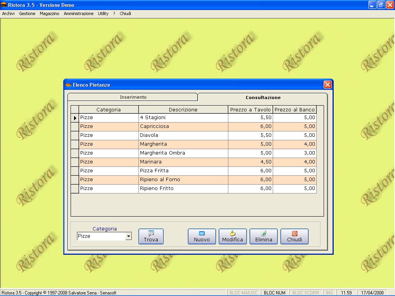Click the Trova search button

pos(151,236)
